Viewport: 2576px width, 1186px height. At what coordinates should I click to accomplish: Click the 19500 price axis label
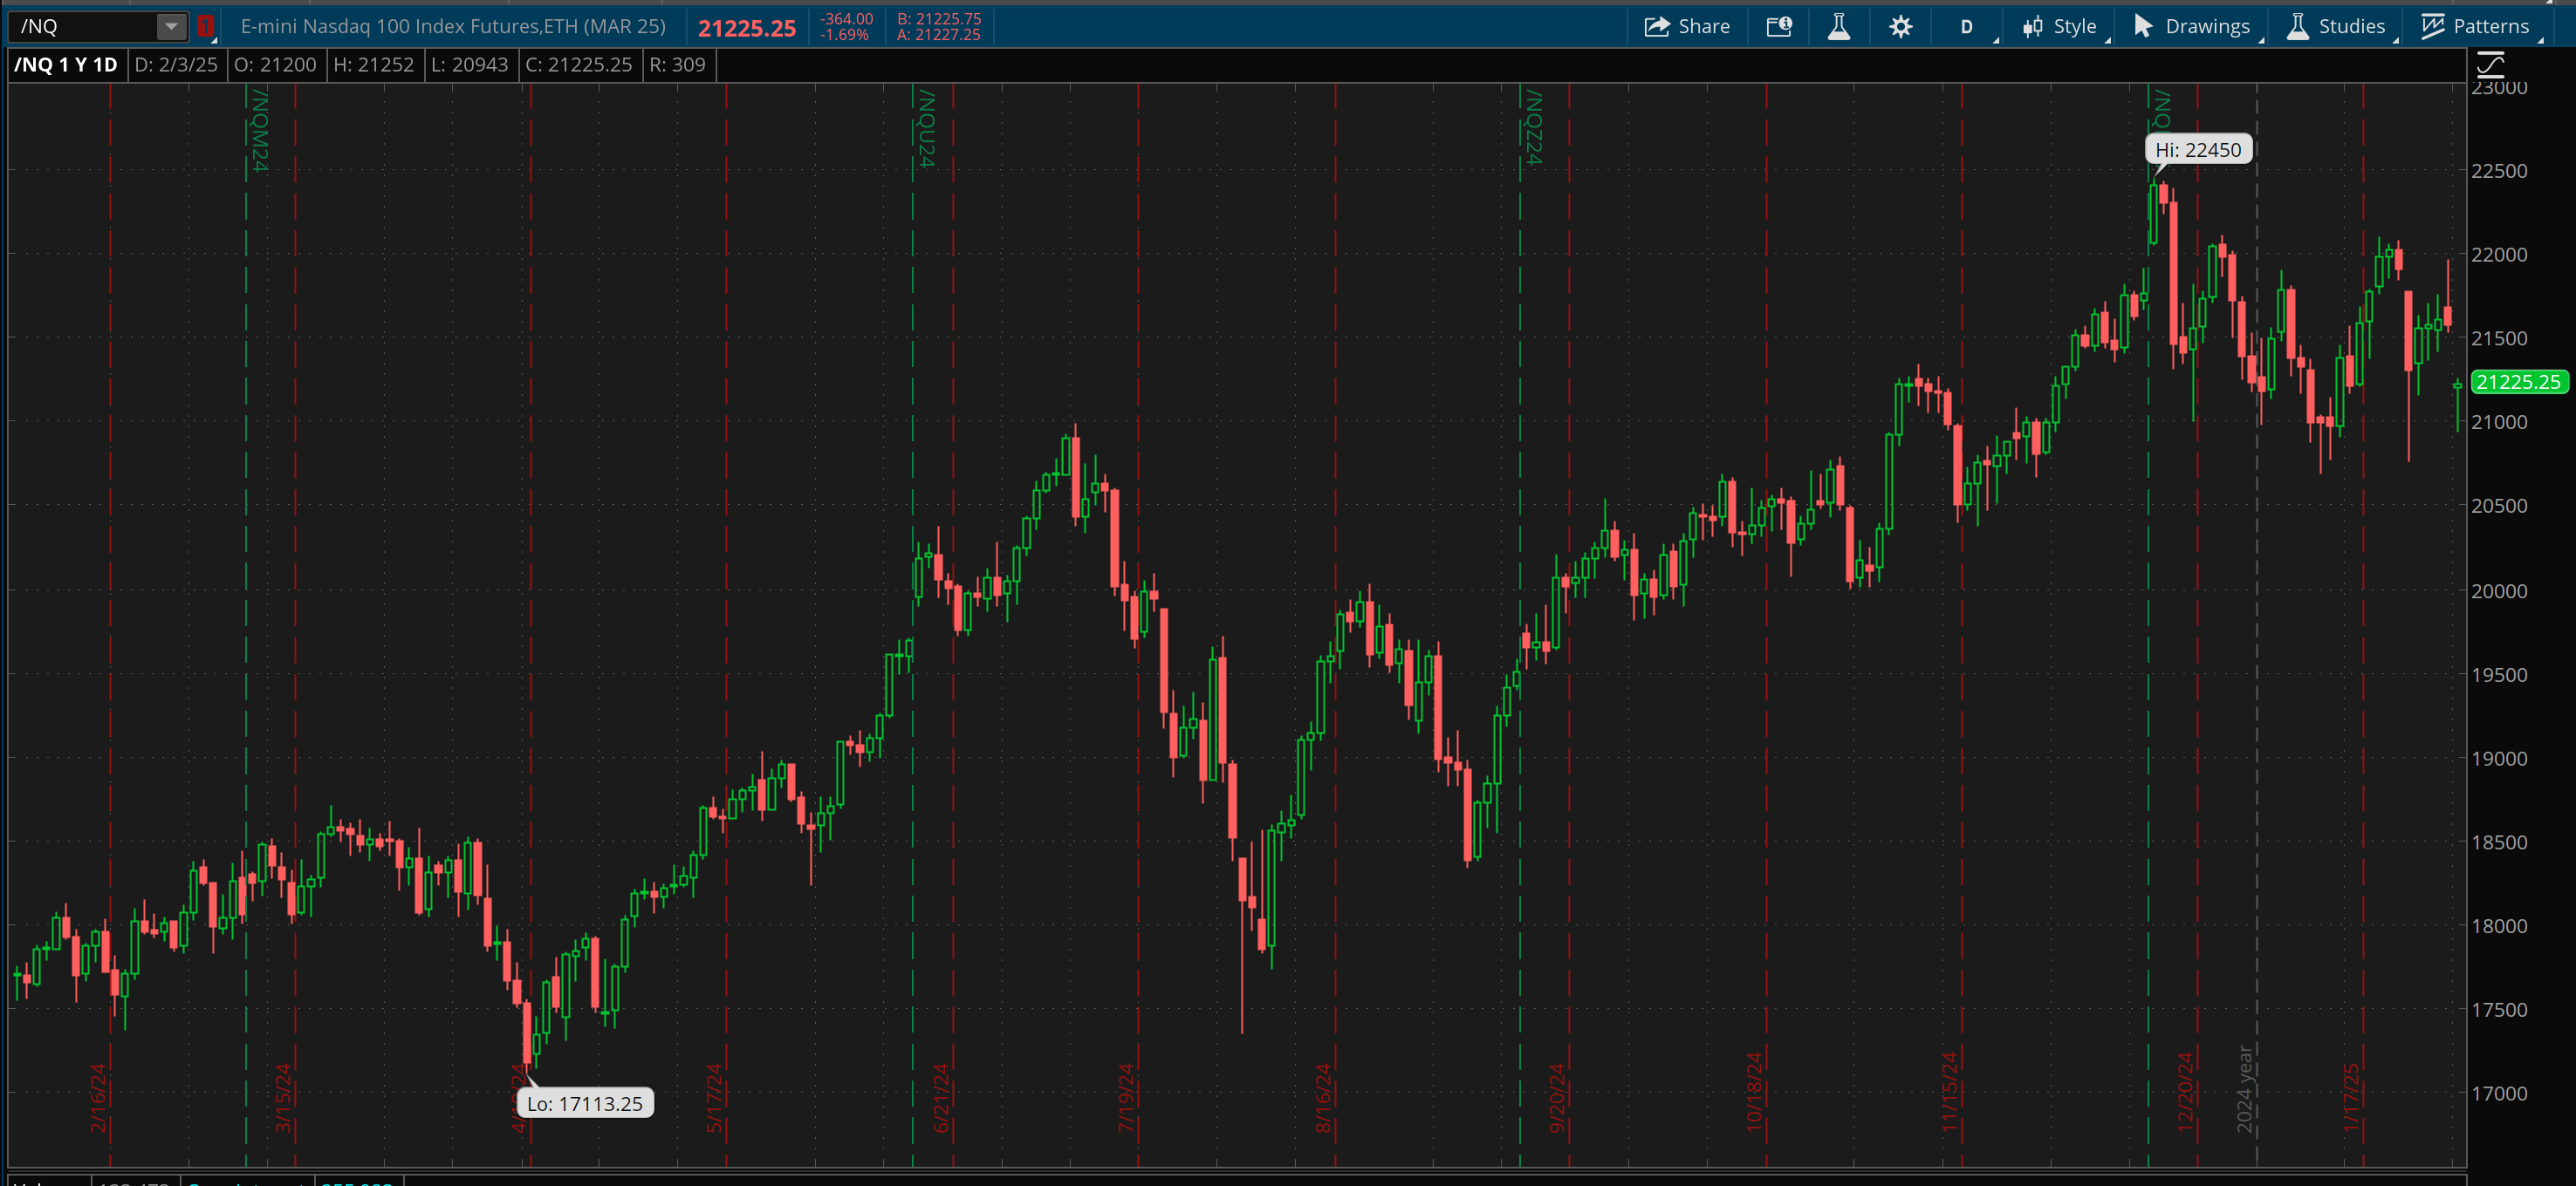tap(2499, 676)
